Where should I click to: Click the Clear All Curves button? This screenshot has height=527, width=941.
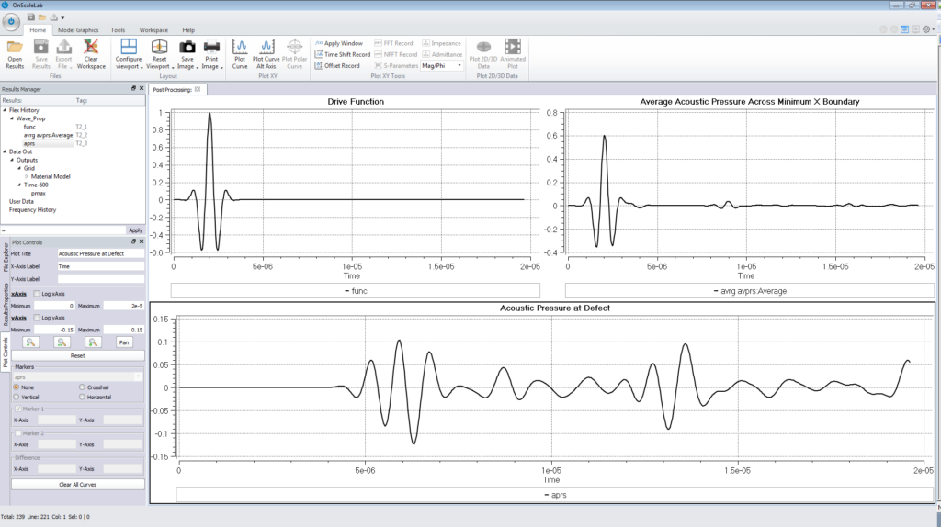(x=77, y=485)
